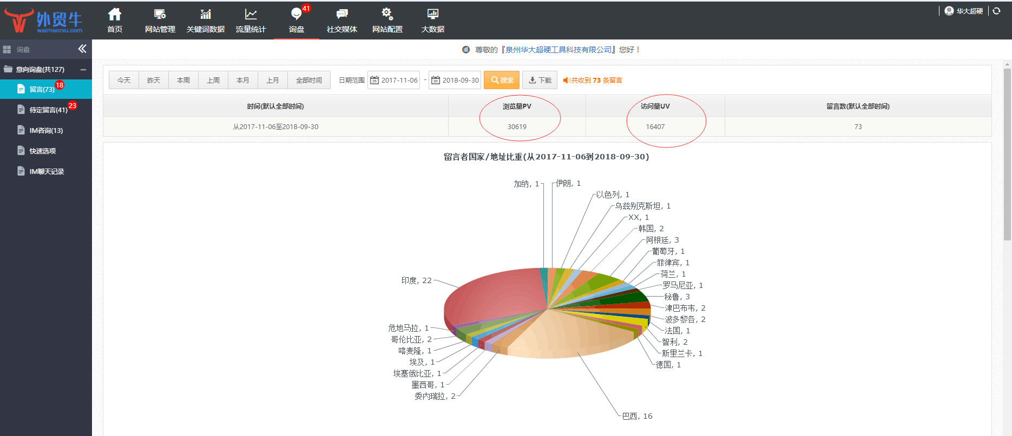Select the 全部时间 filter
The width and height of the screenshot is (1012, 436).
coord(309,80)
